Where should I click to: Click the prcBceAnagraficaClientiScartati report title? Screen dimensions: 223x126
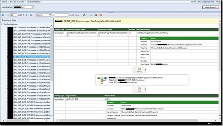(x=87, y=21)
